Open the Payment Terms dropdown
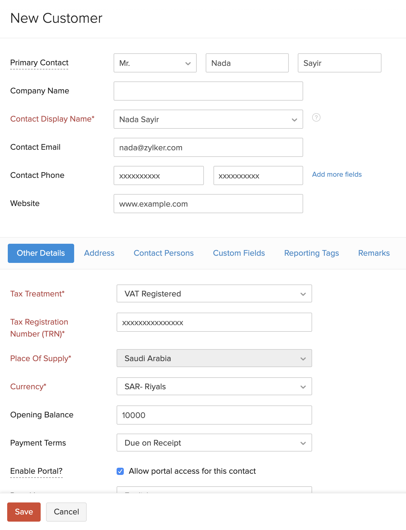Image resolution: width=406 pixels, height=530 pixels. [x=214, y=443]
